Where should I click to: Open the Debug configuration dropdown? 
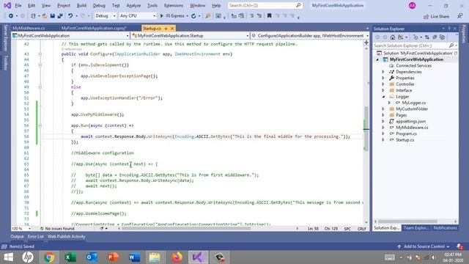click(106, 16)
